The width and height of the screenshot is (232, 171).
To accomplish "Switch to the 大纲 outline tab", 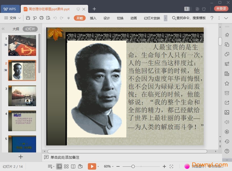I will tap(16, 29).
